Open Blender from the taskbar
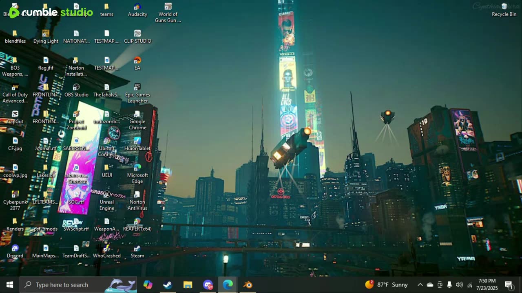 248,285
